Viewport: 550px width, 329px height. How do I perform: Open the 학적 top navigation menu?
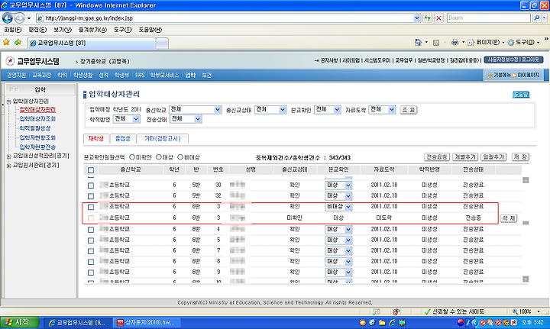click(62, 75)
